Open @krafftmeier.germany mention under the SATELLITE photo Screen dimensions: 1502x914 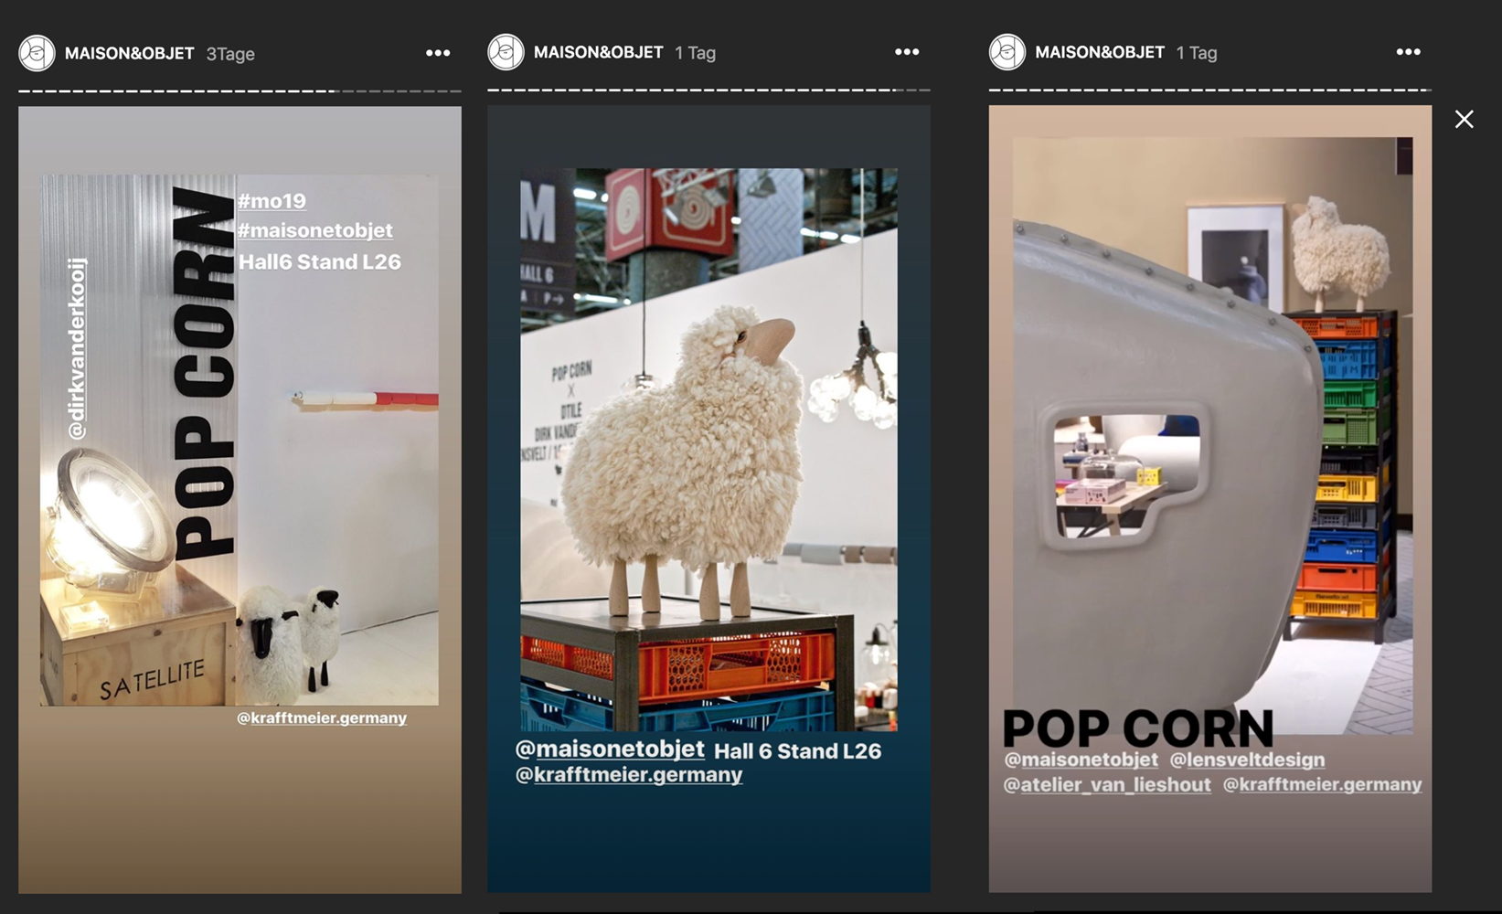(x=322, y=717)
